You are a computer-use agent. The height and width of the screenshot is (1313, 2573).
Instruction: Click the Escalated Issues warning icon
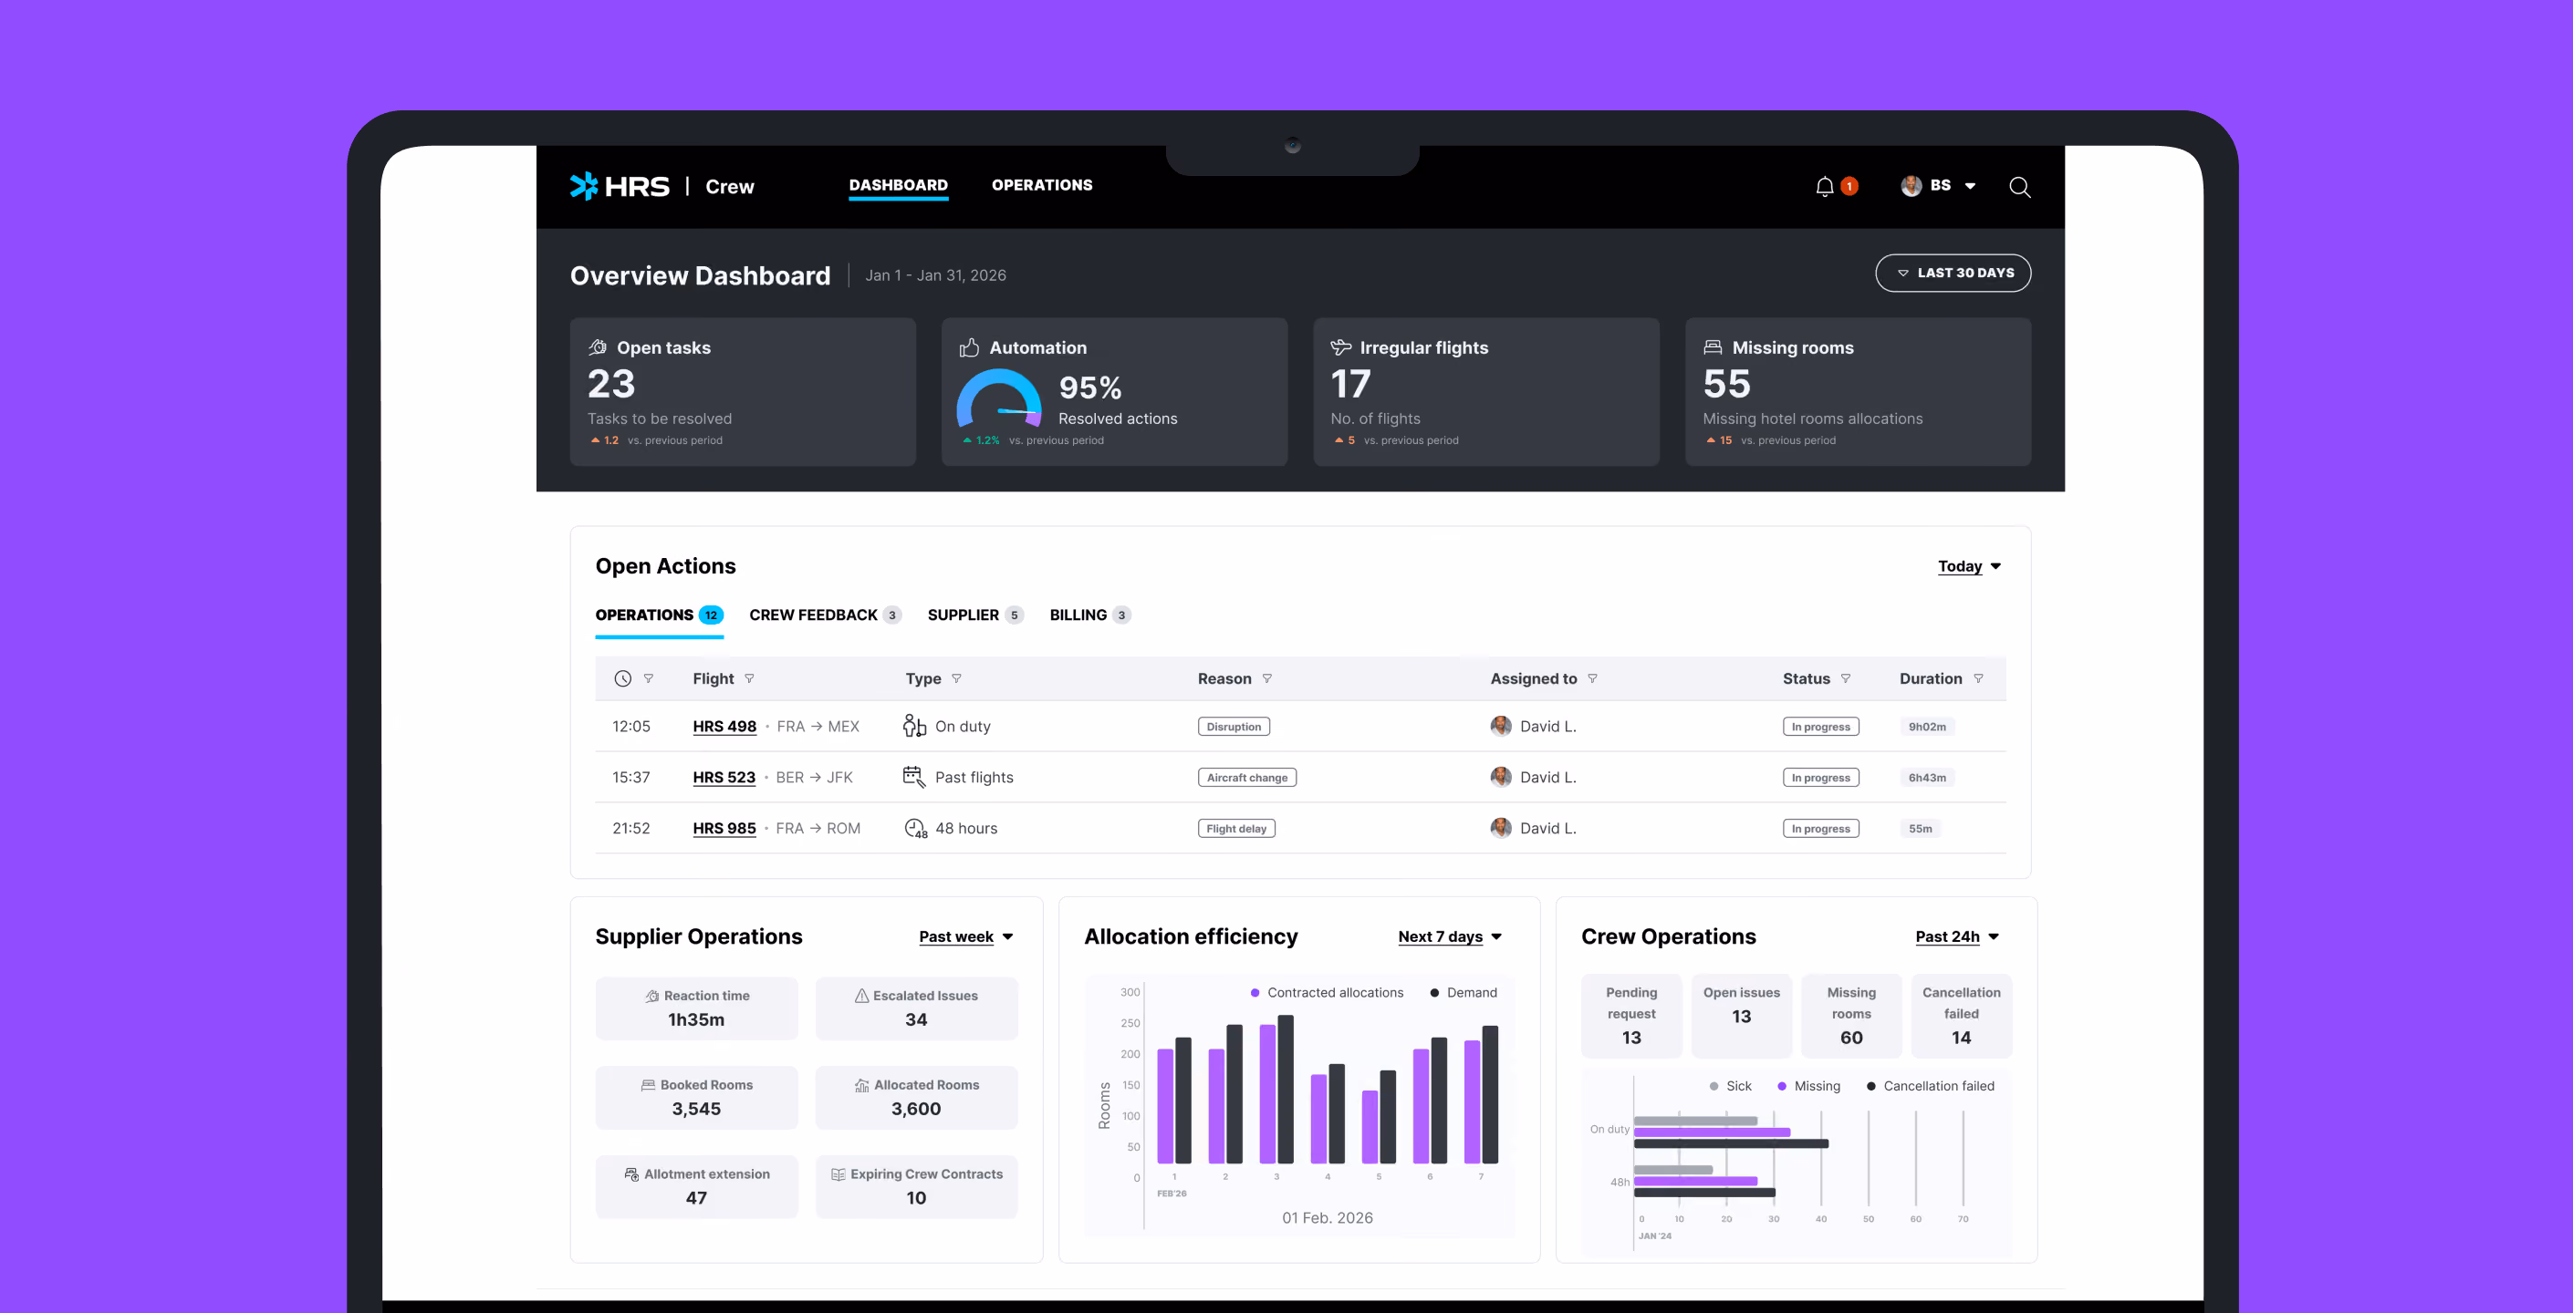tap(861, 996)
